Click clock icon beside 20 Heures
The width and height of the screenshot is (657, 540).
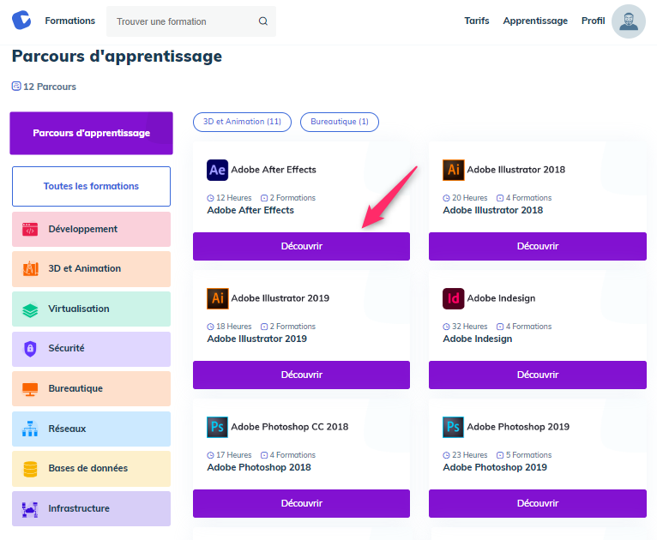tap(446, 198)
